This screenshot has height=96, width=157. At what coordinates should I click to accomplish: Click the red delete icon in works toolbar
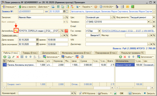pyautogui.click(x=18, y=57)
